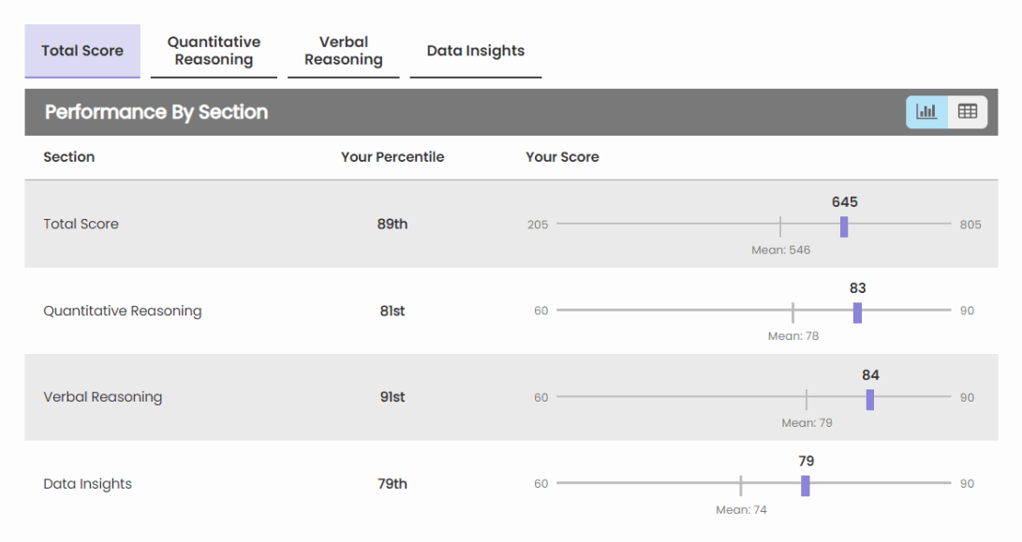1022x542 pixels.
Task: Switch to table view
Action: click(x=968, y=111)
